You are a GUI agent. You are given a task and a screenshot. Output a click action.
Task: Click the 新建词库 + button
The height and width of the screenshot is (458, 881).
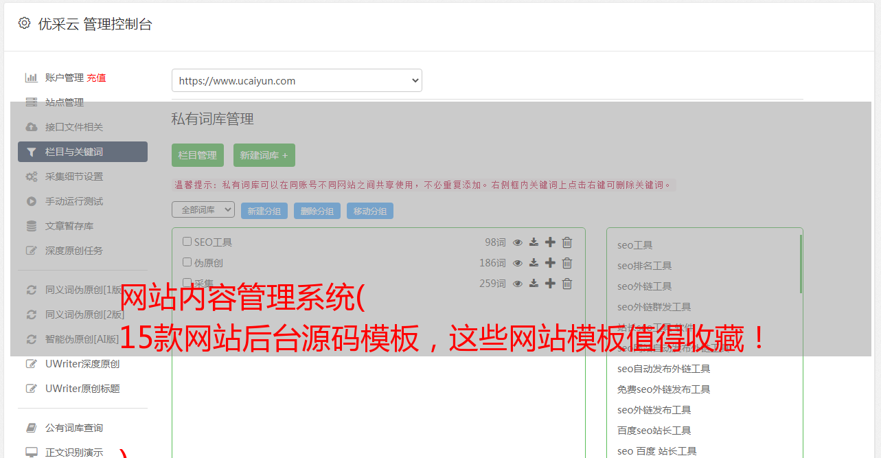[264, 155]
